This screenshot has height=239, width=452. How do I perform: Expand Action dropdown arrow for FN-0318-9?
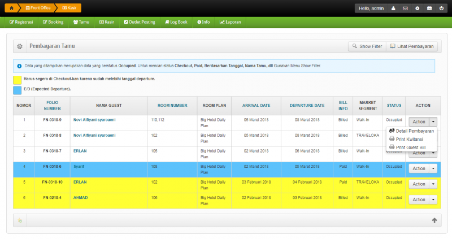pos(433,122)
